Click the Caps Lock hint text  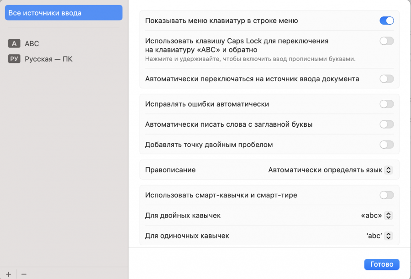(x=250, y=59)
